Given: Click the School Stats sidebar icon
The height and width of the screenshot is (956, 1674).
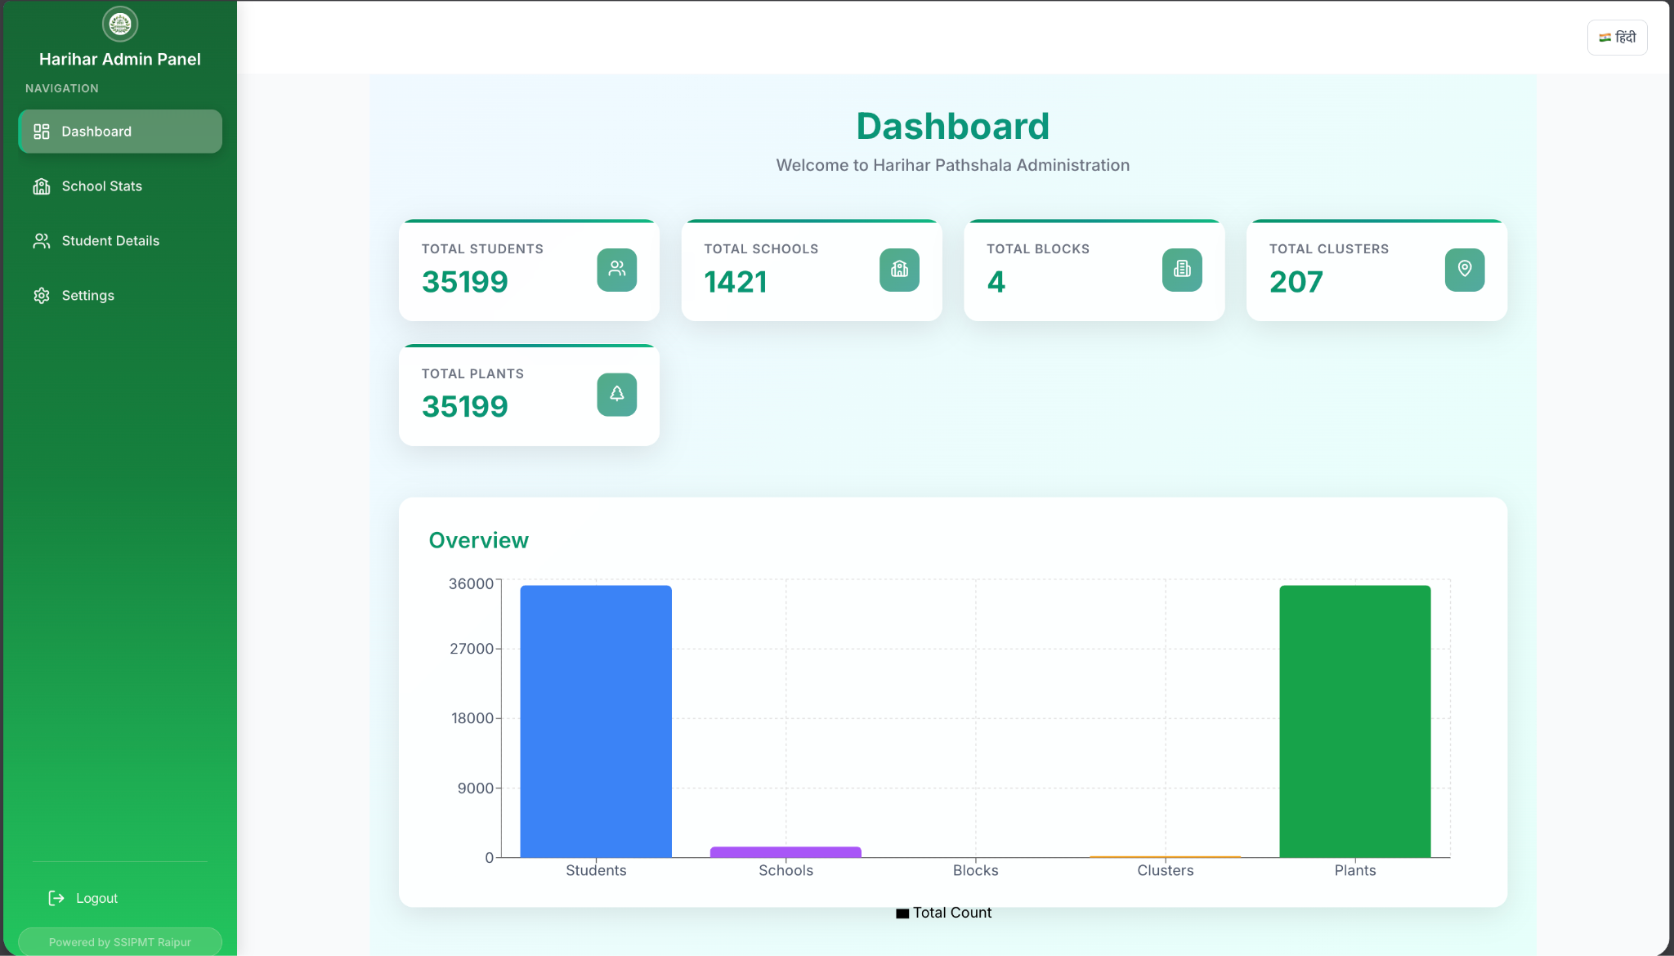Looking at the screenshot, I should [x=42, y=186].
